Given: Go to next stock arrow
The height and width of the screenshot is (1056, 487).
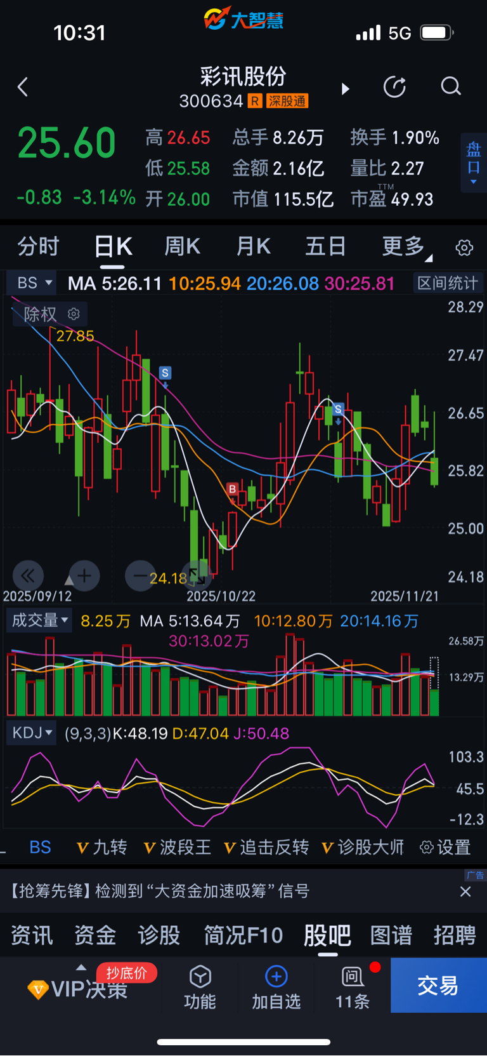Looking at the screenshot, I should [346, 88].
